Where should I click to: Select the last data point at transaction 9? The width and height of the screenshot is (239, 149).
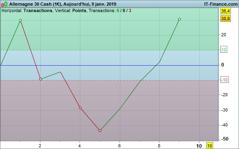(179, 19)
